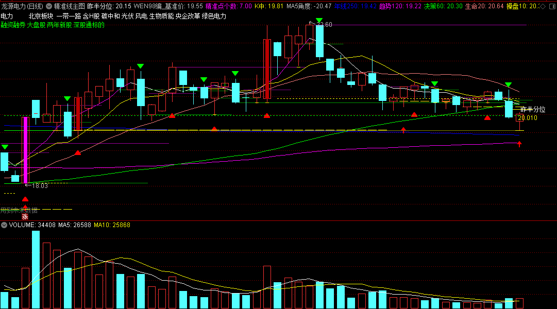Open the 碳中和 concept tag
The image size is (557, 309).
point(110,16)
